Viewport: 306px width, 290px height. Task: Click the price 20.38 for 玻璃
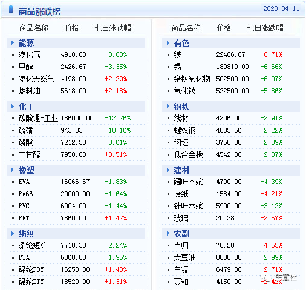[225, 218]
